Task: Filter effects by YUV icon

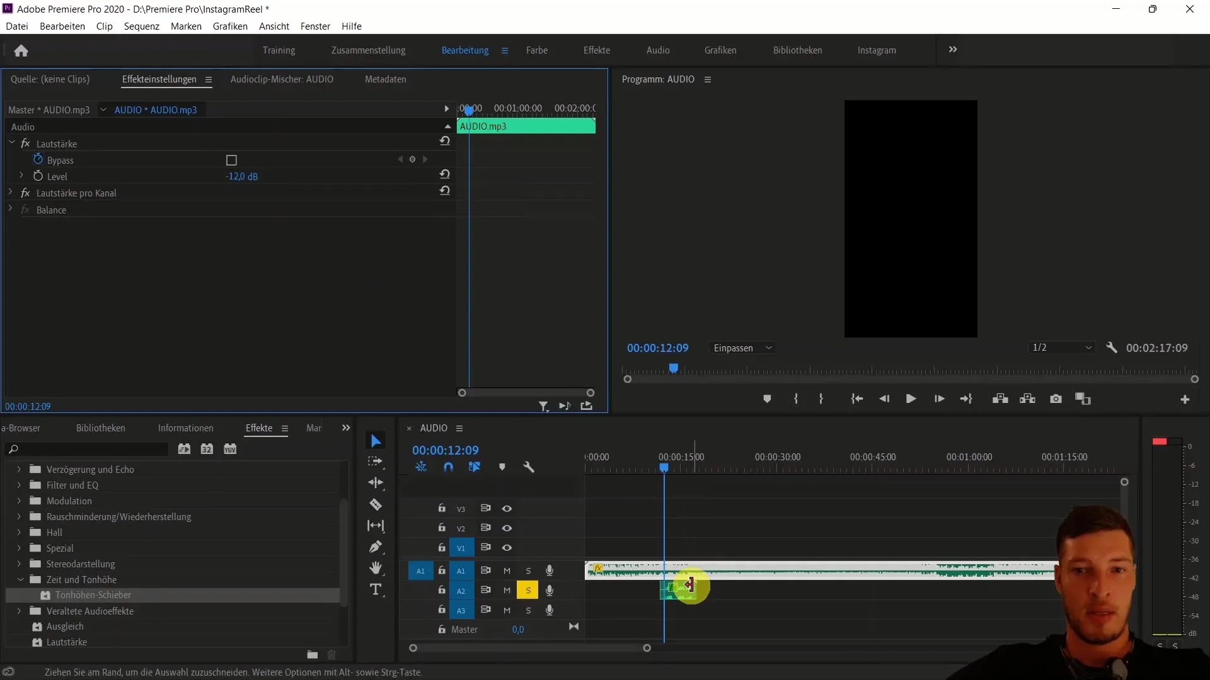Action: click(x=230, y=449)
